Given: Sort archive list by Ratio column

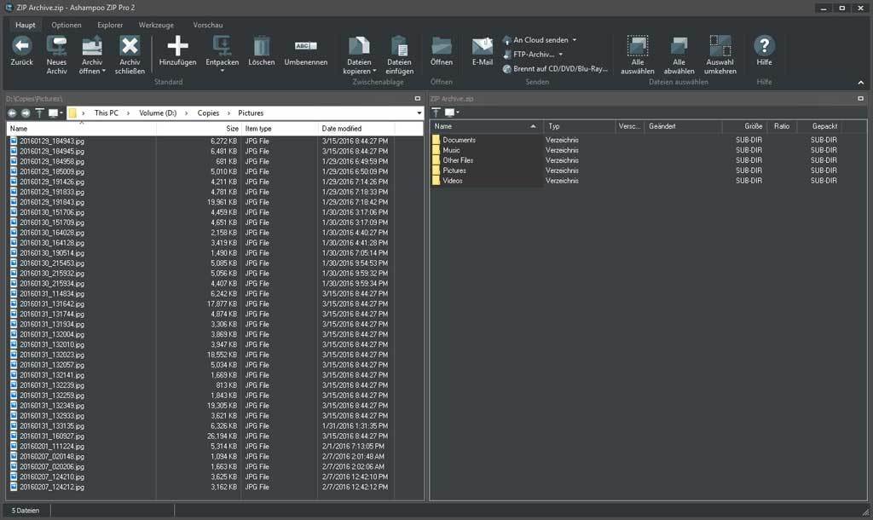Looking at the screenshot, I should click(782, 126).
